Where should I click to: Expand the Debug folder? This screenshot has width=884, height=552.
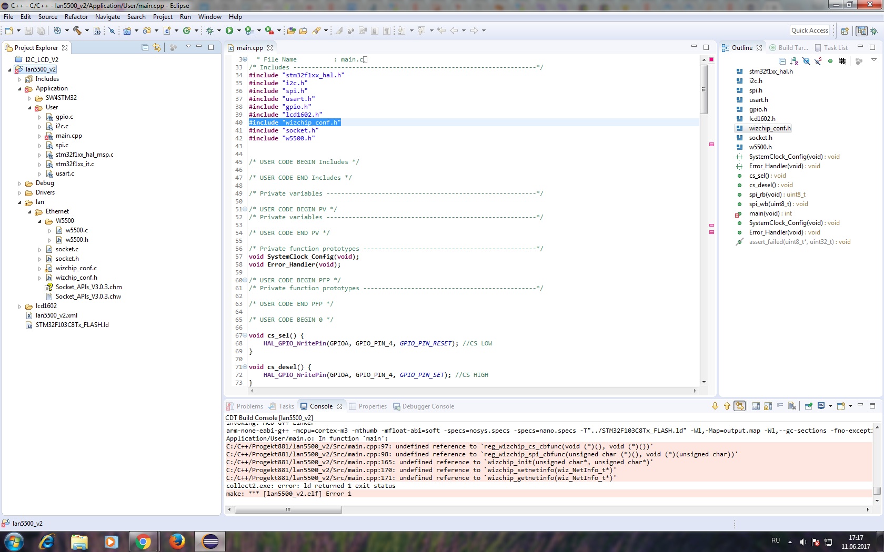pyautogui.click(x=20, y=183)
